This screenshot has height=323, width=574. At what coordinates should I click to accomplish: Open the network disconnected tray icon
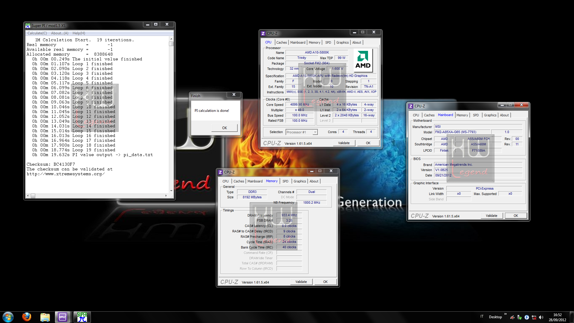click(x=534, y=317)
